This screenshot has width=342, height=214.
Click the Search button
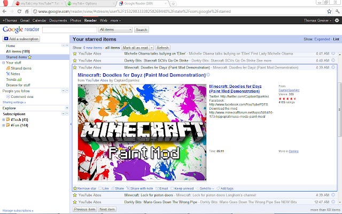click(142, 30)
